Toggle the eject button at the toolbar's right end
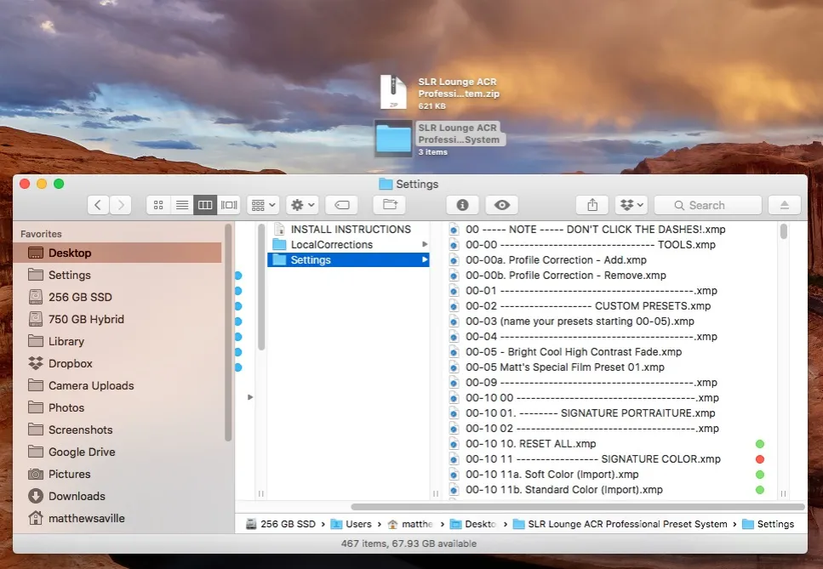 point(784,204)
